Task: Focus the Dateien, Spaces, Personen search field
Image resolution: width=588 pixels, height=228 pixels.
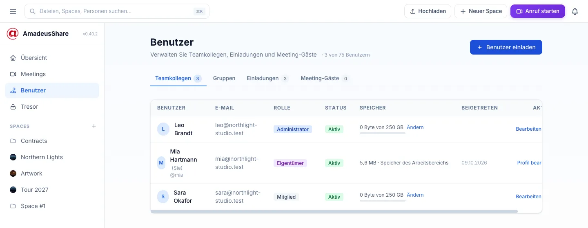Action: 117,11
